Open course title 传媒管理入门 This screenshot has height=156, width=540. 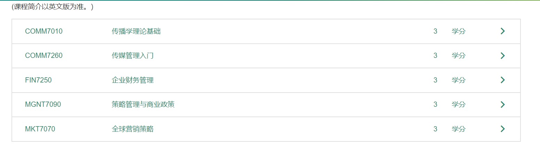pos(133,55)
